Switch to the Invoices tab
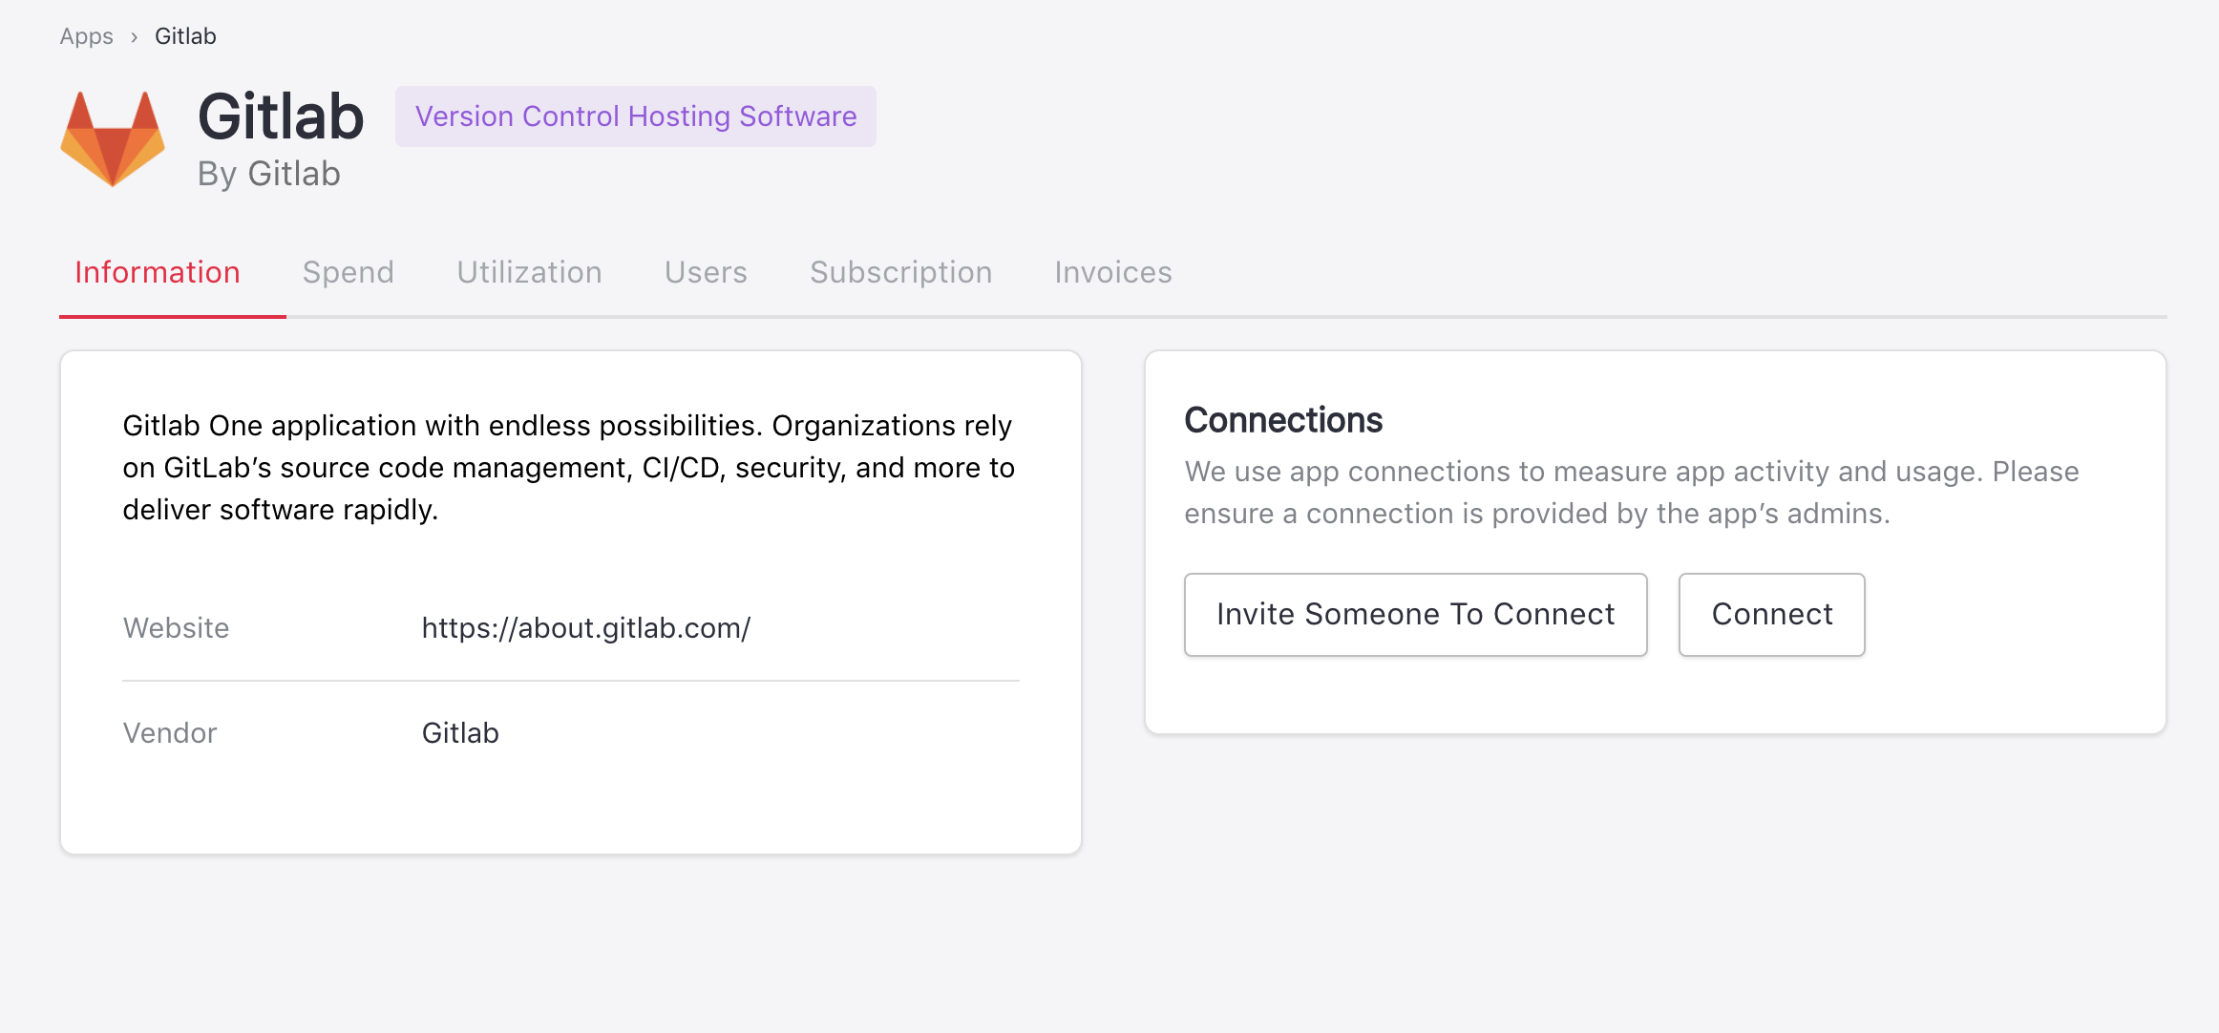Screen dimensions: 2219x1033 tap(1112, 273)
